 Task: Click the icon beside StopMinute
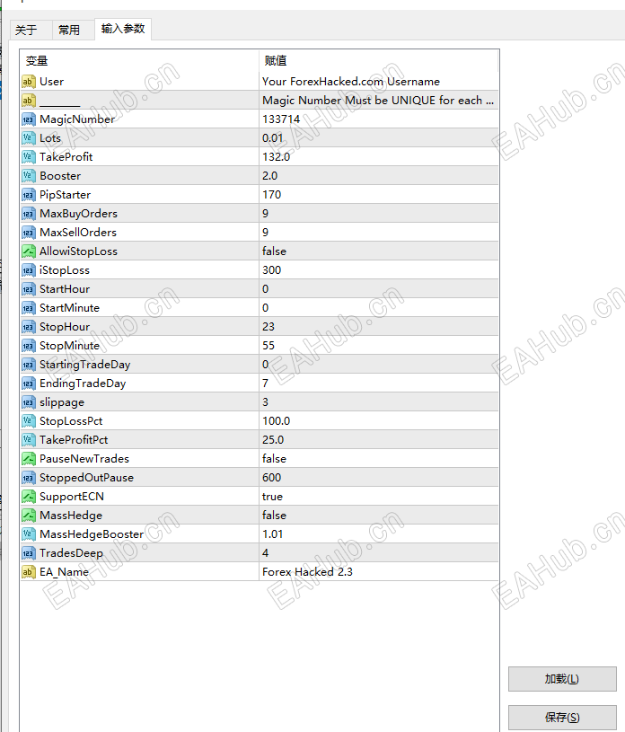[x=29, y=346]
